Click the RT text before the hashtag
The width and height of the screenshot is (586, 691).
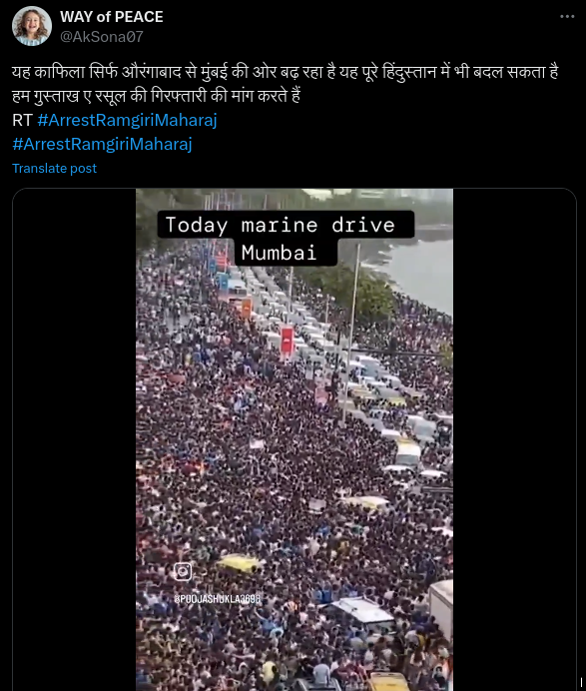(22, 120)
